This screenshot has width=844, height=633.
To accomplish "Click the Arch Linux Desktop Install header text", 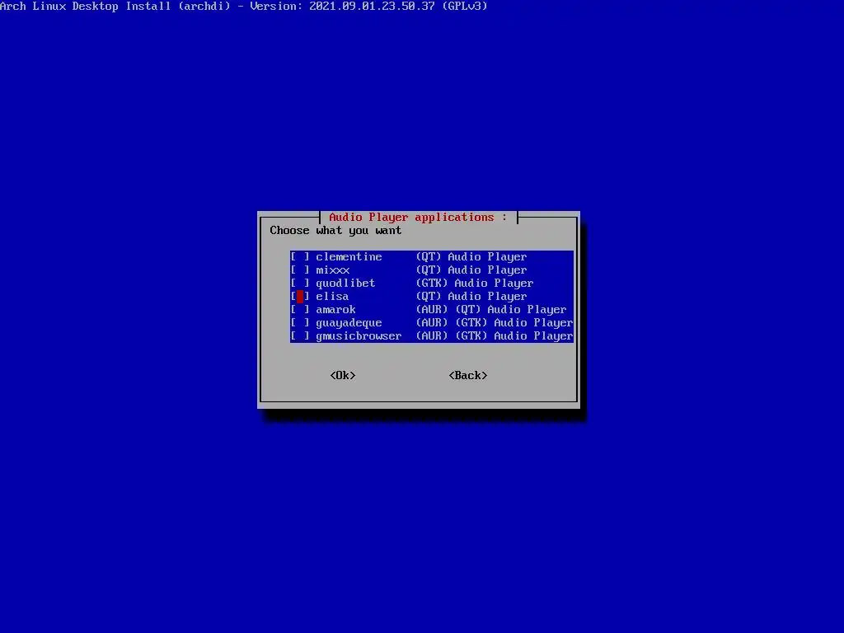I will pyautogui.click(x=244, y=7).
